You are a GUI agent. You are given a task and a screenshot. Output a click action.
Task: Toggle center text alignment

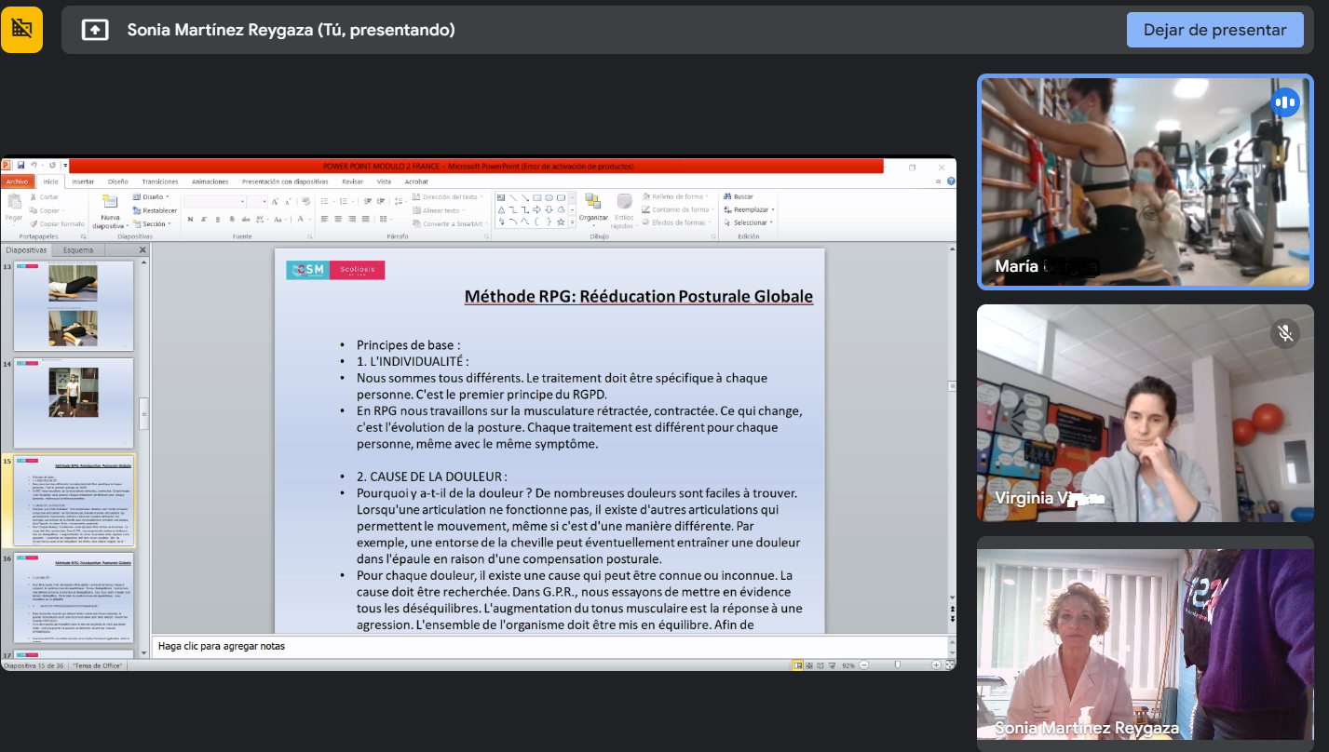pyautogui.click(x=338, y=220)
